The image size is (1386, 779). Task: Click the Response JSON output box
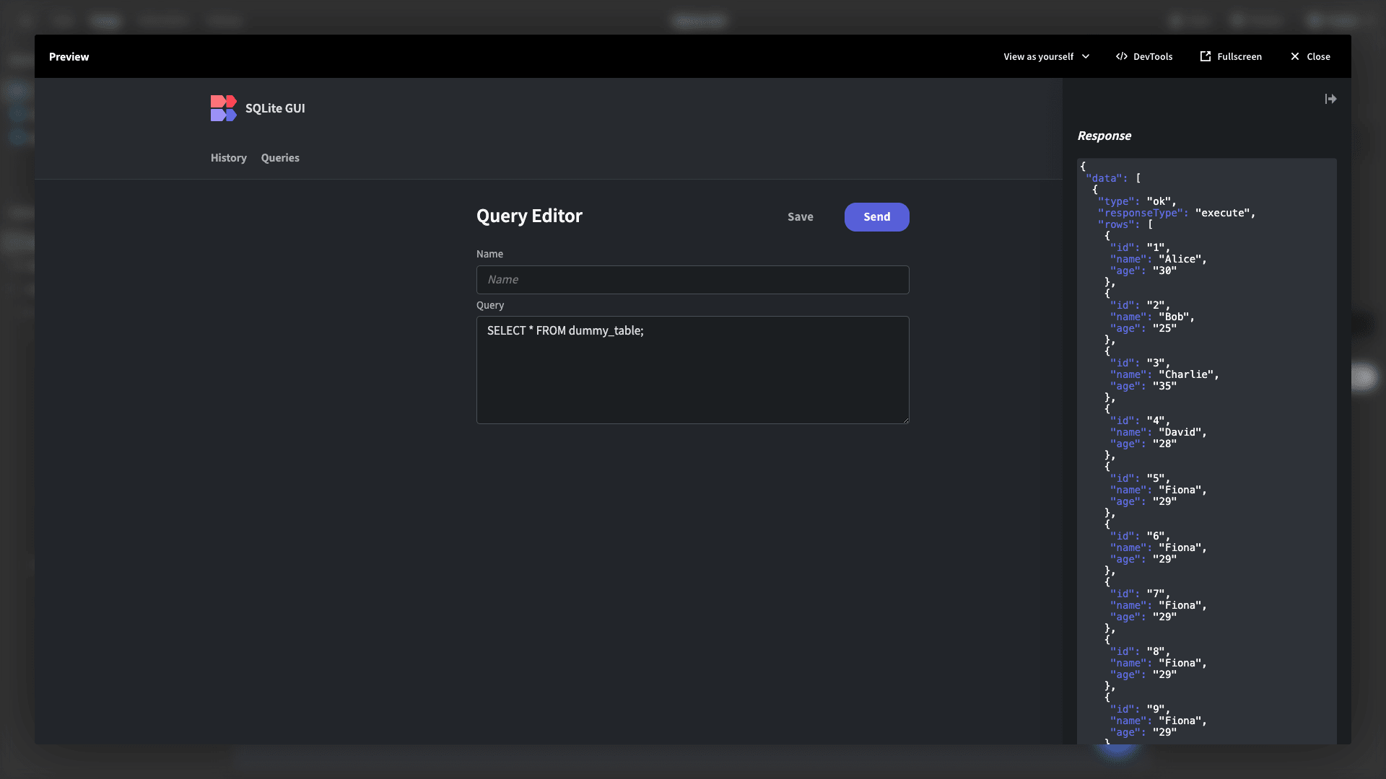click(x=1206, y=452)
